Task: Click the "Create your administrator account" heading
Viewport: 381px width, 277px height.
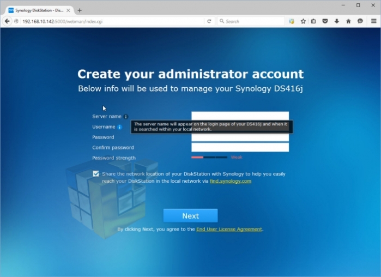Action: (x=191, y=74)
